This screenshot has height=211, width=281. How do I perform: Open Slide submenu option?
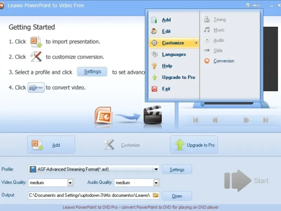(218, 50)
